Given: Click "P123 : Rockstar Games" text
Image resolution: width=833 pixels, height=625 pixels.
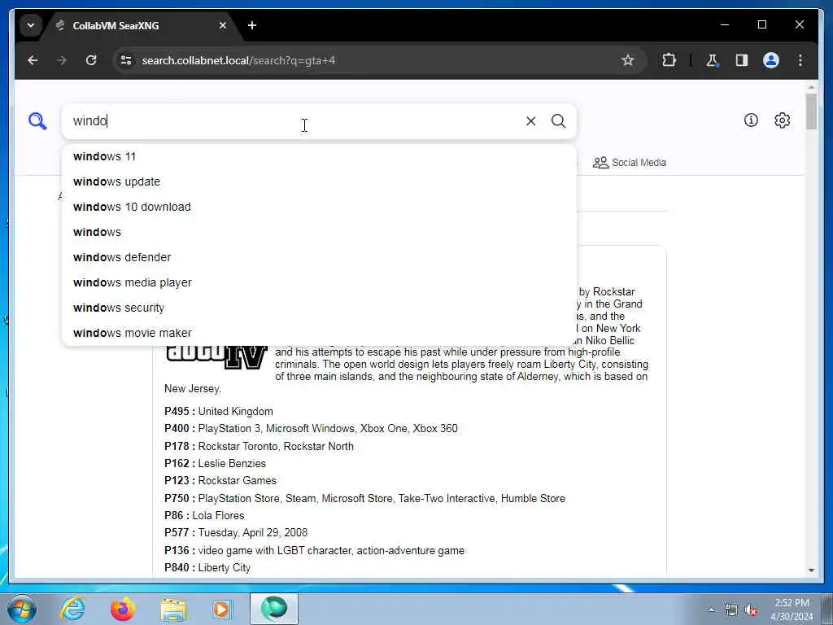Looking at the screenshot, I should coord(220,480).
